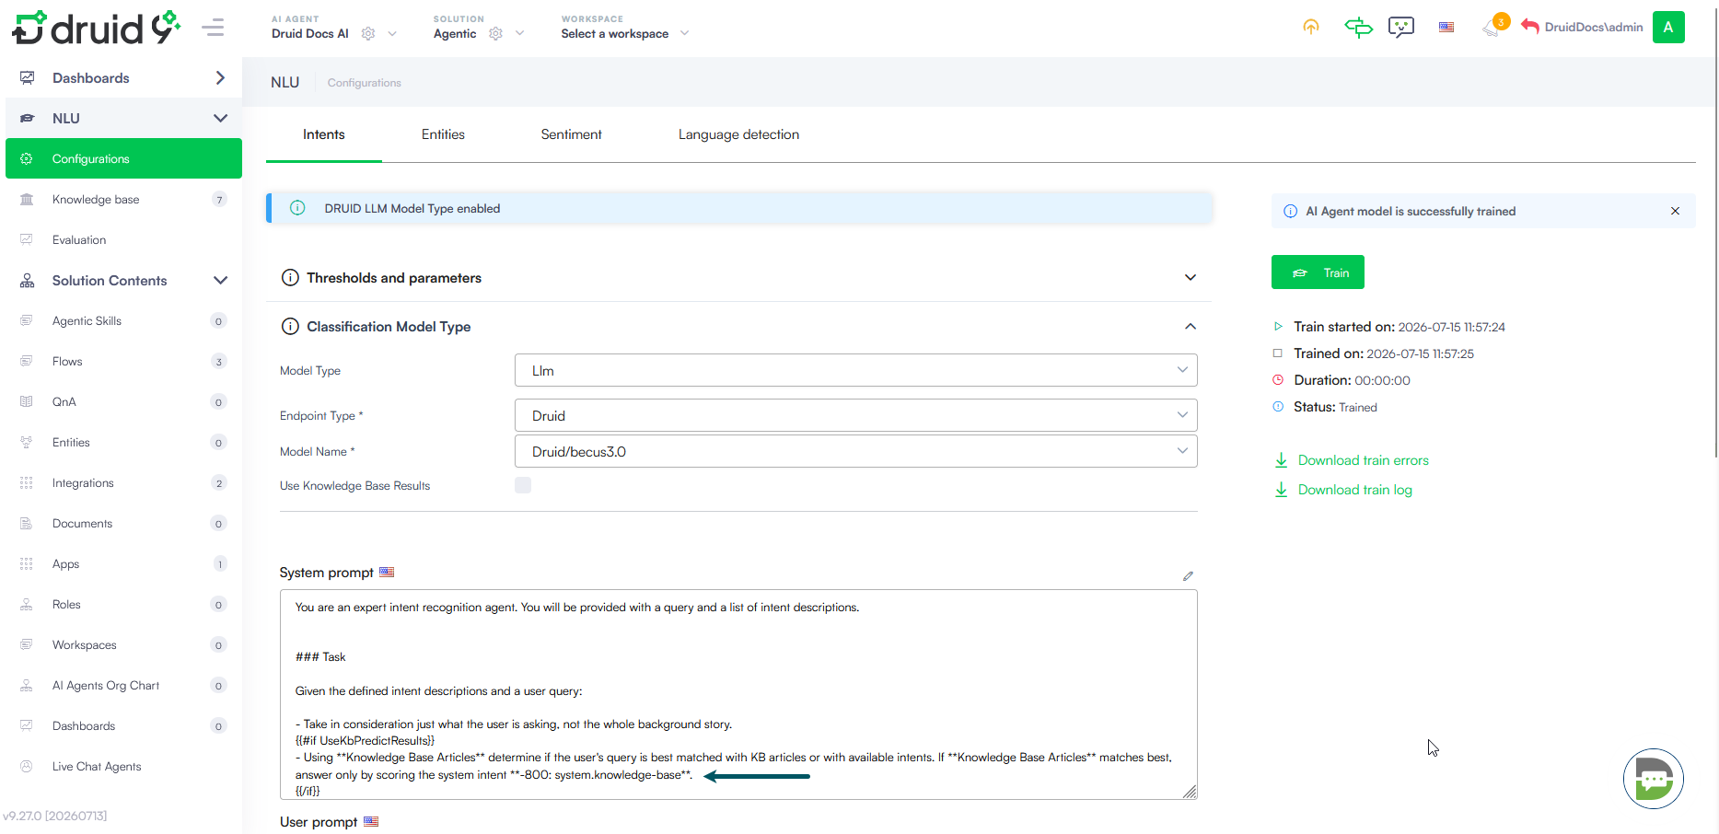Screen dimensions: 1719x834
Task: Open the Agentic solution settings gear
Action: (495, 34)
